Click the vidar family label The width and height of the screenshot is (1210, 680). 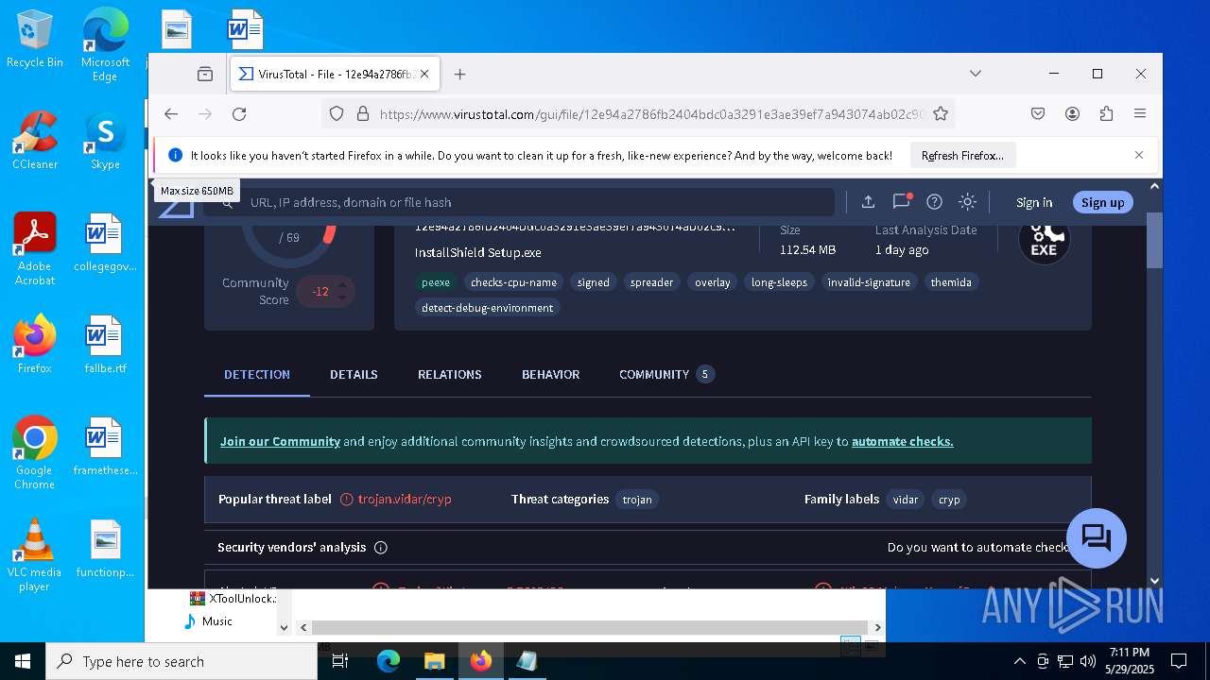pos(906,500)
